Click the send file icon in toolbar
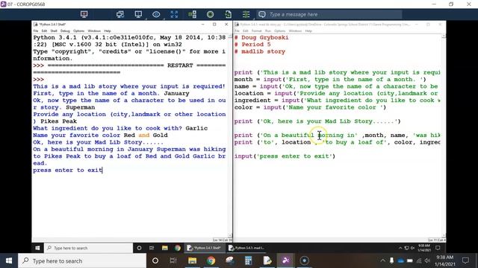478x268 pixels. (228, 14)
